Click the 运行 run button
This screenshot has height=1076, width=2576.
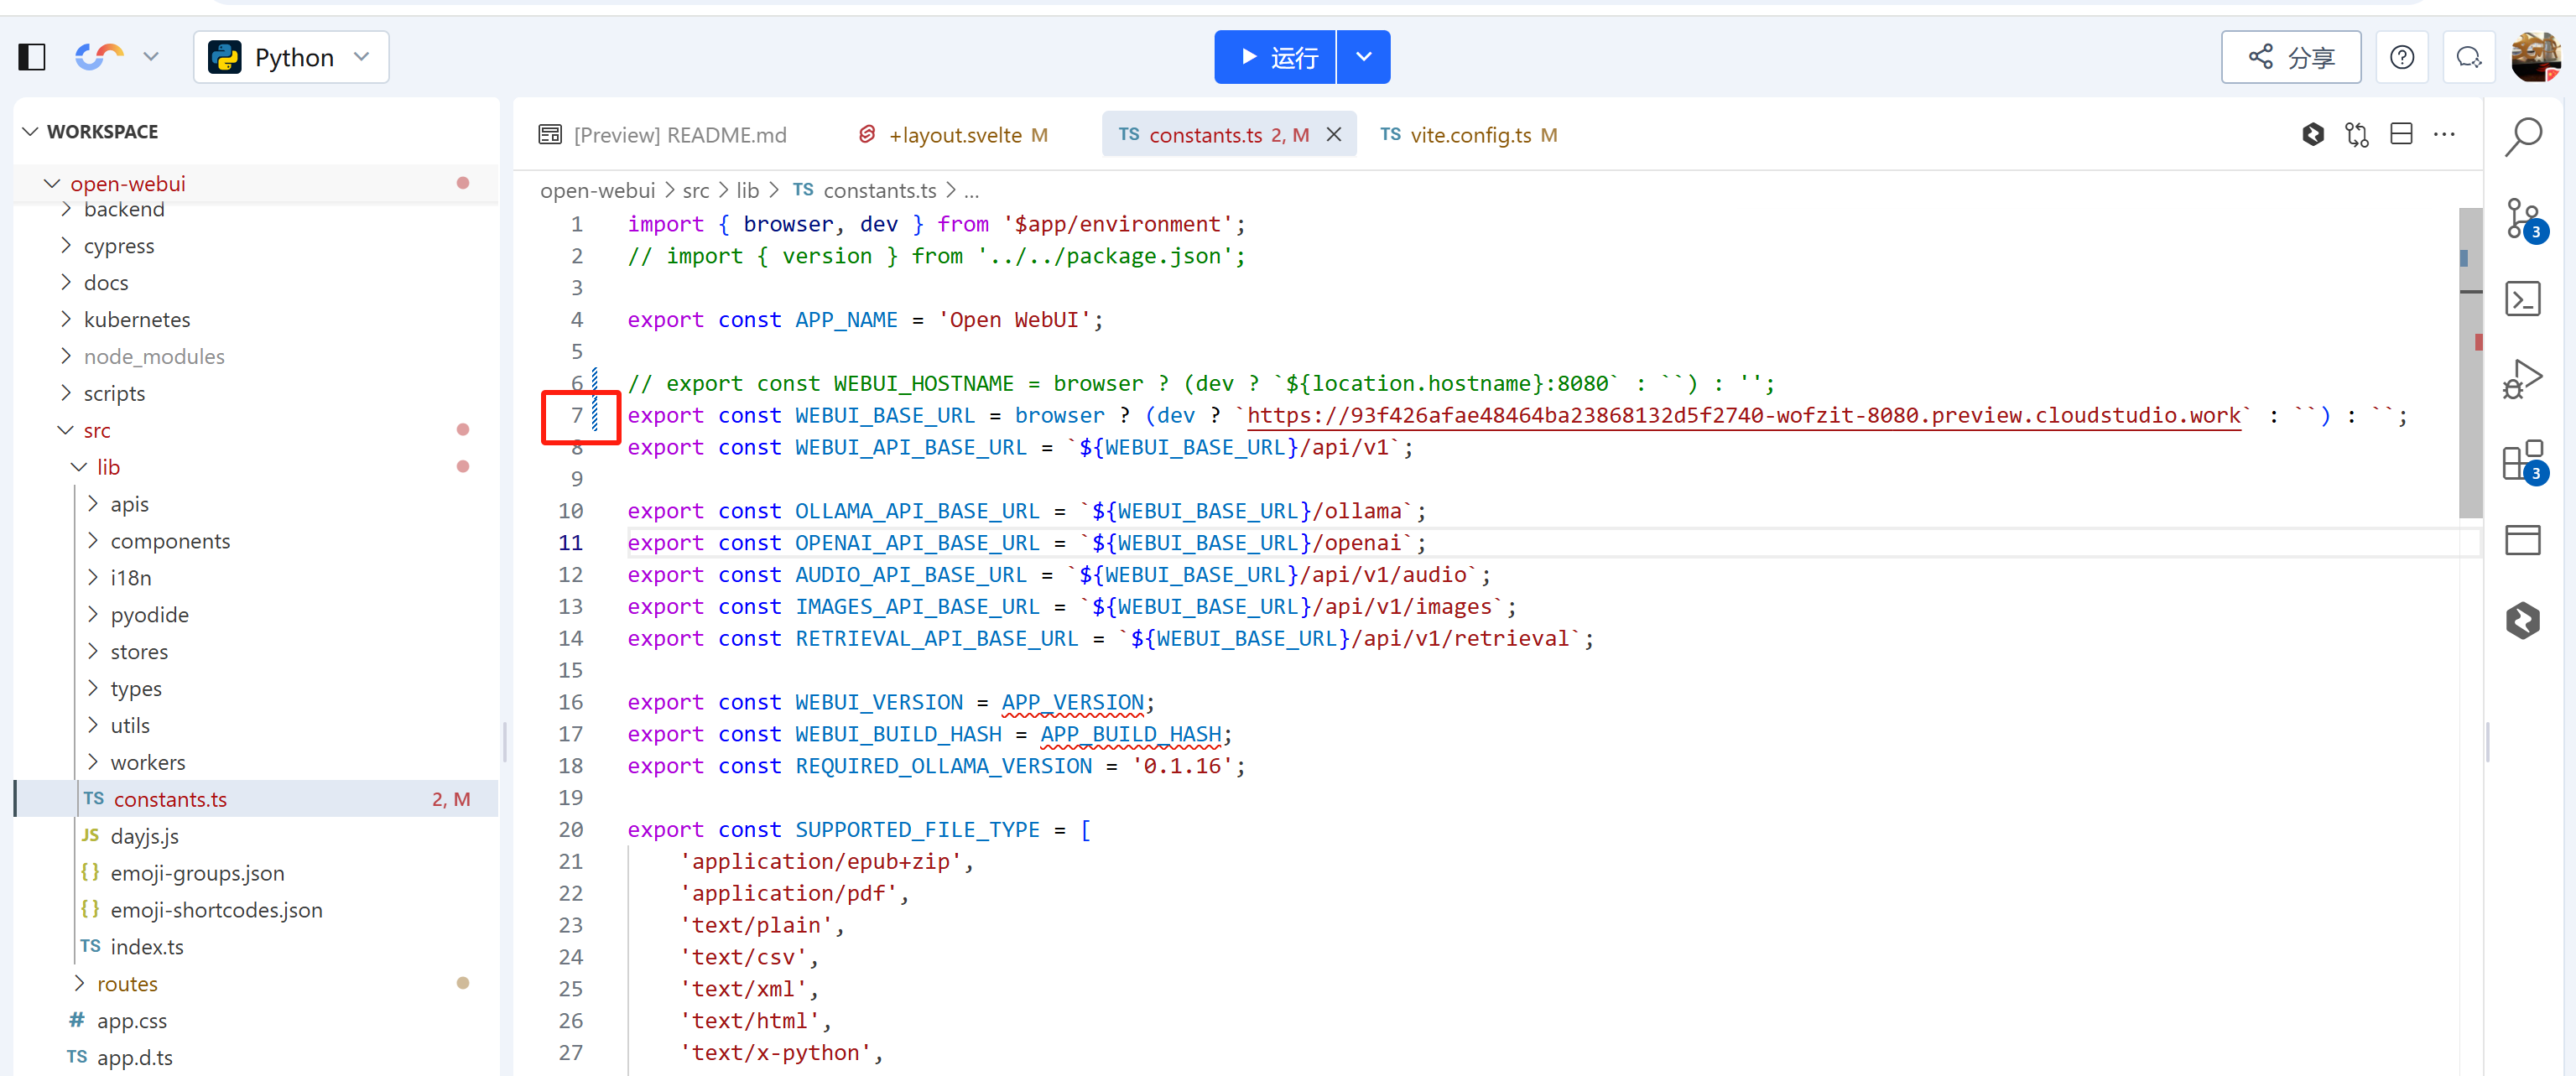click(1275, 57)
